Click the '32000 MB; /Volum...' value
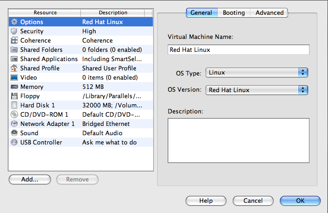This screenshot has height=213, width=328. pos(112,105)
